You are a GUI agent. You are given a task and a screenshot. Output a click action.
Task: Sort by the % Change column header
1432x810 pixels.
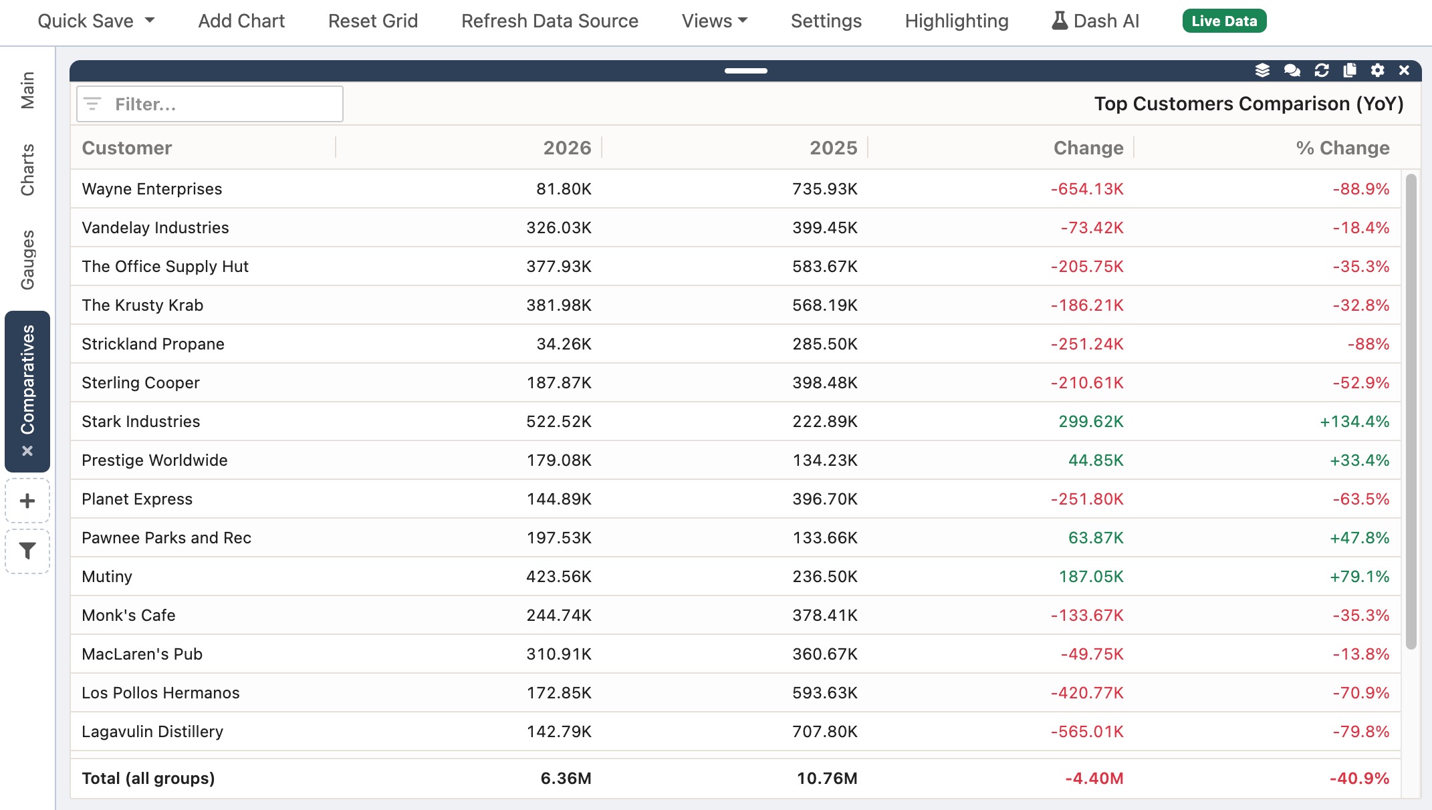[x=1342, y=148]
